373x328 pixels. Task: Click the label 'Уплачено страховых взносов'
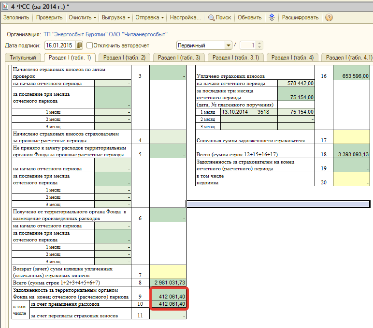[230, 76]
